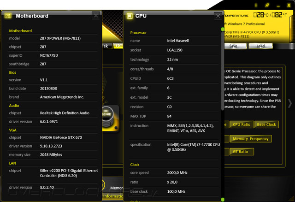
Task: Open the GT Ratio diagram button
Action: coord(242,152)
